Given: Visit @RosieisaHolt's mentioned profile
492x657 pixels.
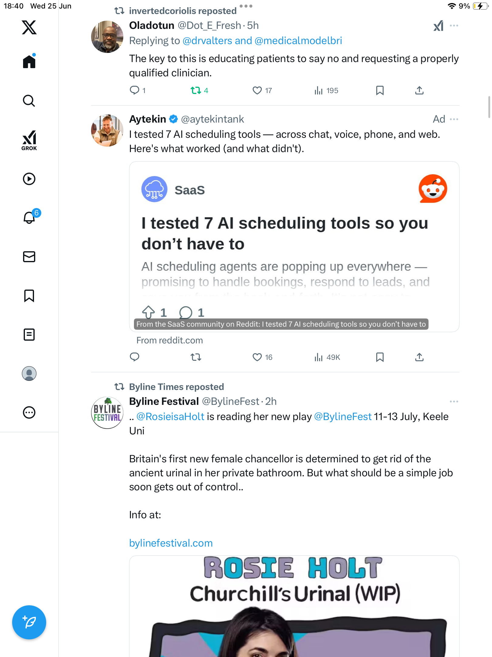Looking at the screenshot, I should 170,416.
